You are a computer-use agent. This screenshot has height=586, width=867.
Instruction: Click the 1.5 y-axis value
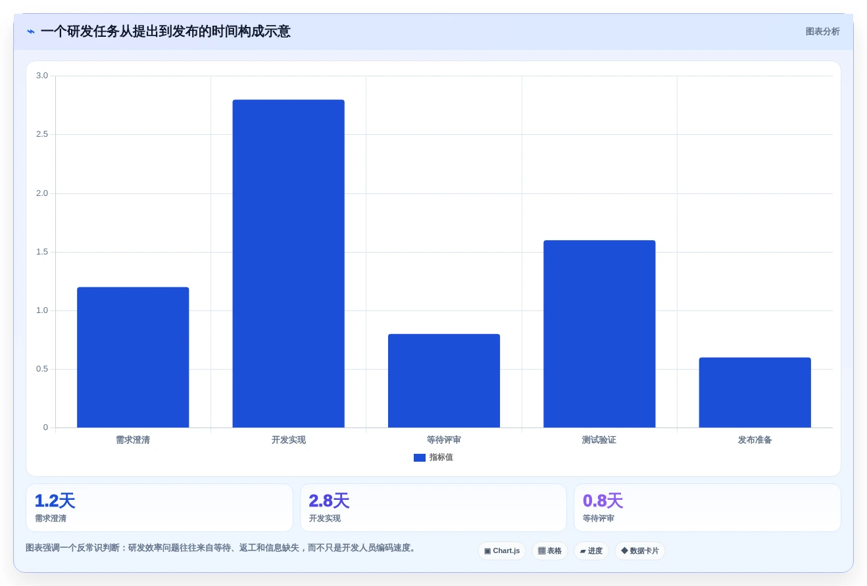42,252
